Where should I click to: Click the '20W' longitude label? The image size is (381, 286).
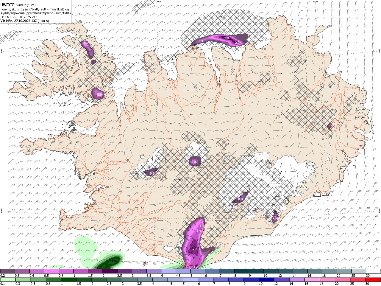tap(159, 1)
